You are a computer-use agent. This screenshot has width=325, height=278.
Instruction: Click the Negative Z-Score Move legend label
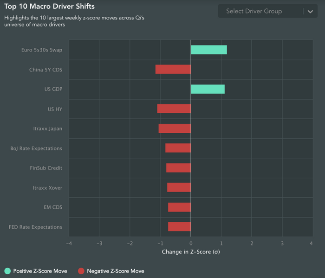tap(116, 271)
